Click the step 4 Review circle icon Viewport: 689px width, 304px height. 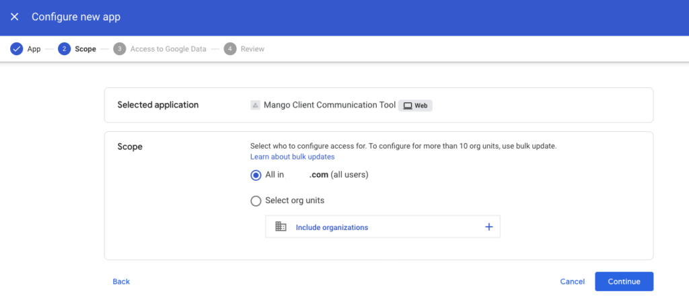(230, 49)
